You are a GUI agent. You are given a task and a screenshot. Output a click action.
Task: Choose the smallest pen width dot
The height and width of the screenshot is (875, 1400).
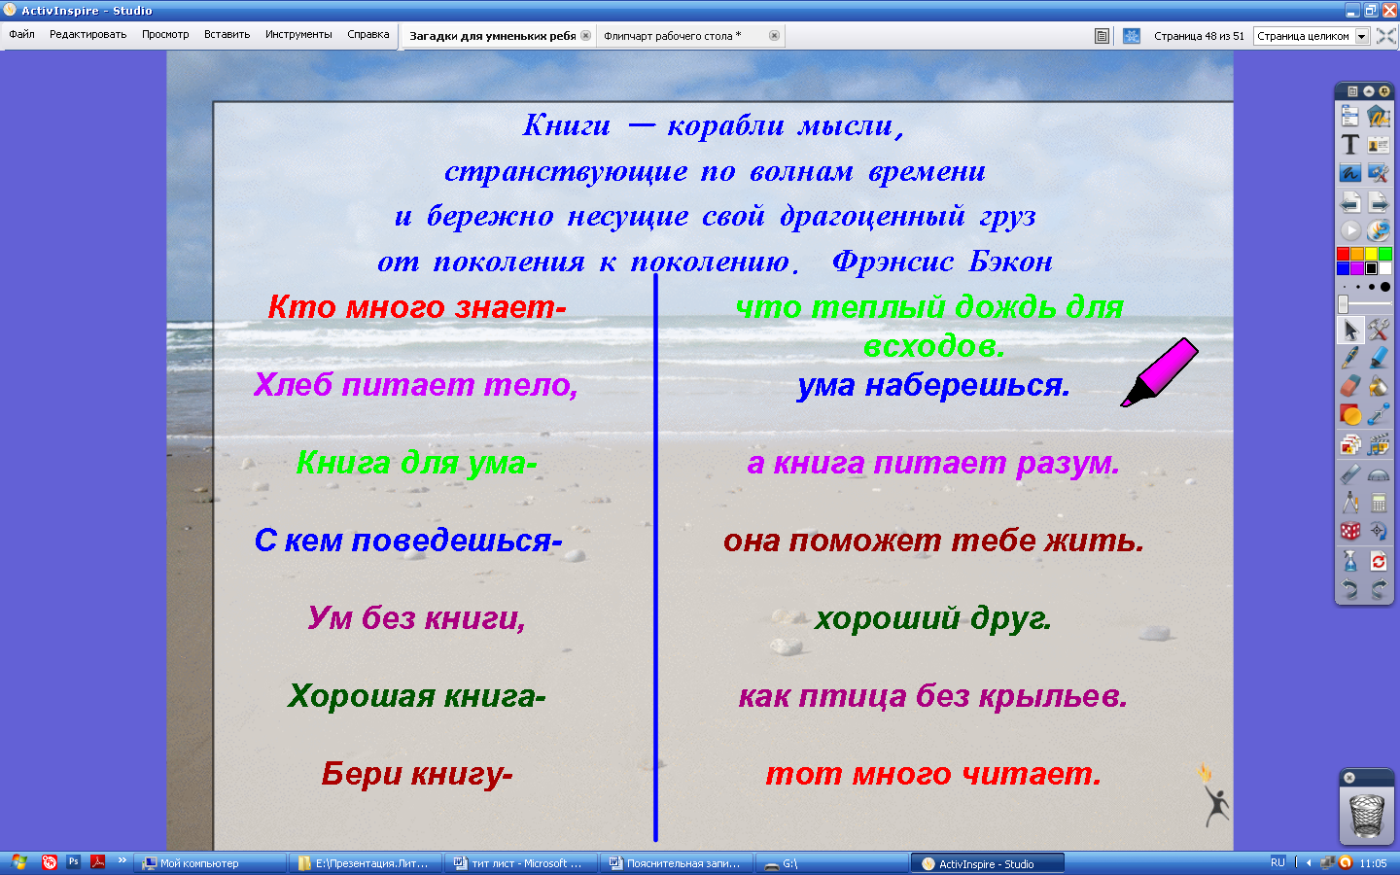[1345, 288]
